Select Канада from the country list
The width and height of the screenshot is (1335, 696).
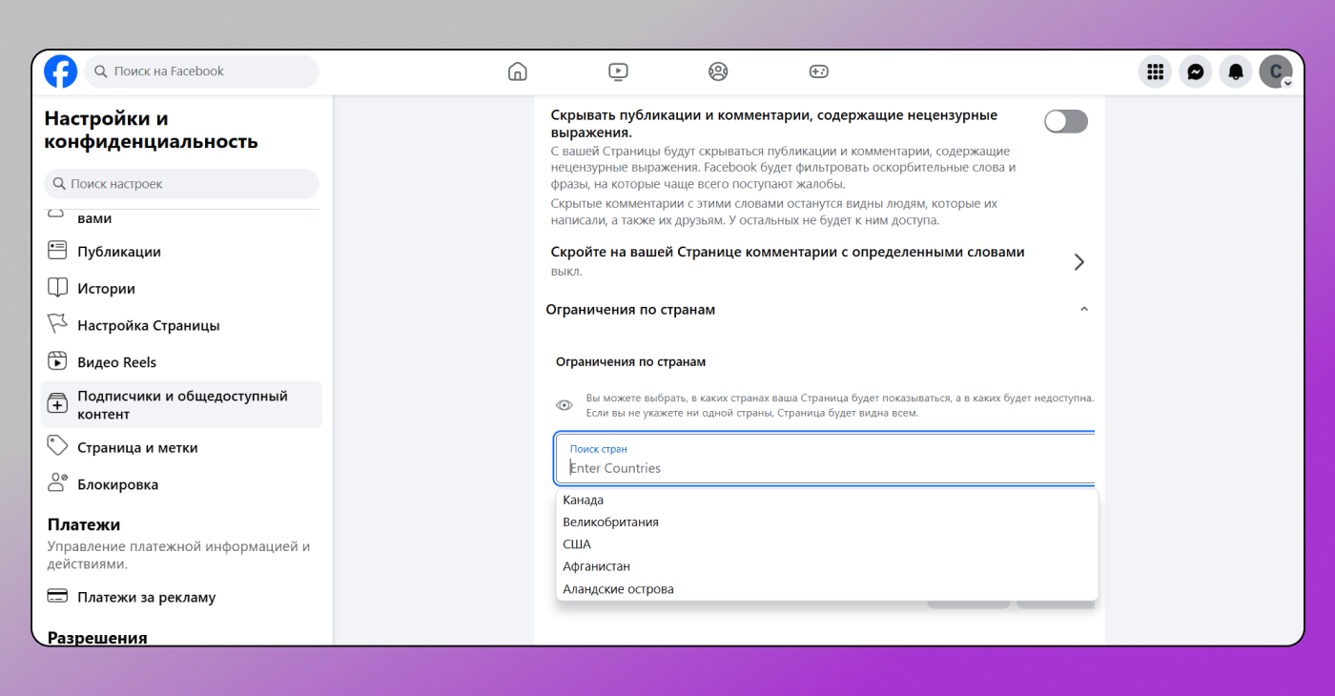(x=583, y=500)
